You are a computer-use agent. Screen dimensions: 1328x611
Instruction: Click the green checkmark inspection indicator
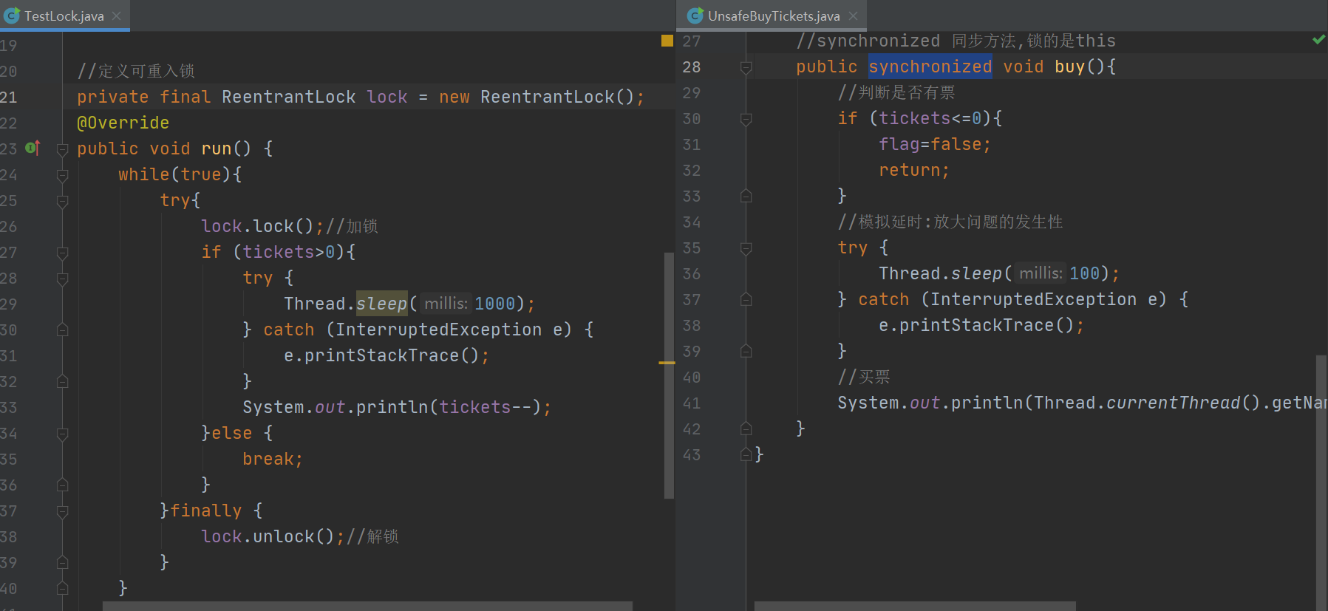tap(1318, 40)
